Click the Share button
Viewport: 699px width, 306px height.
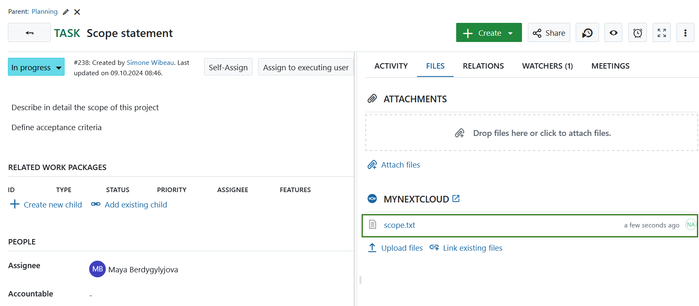tap(549, 33)
